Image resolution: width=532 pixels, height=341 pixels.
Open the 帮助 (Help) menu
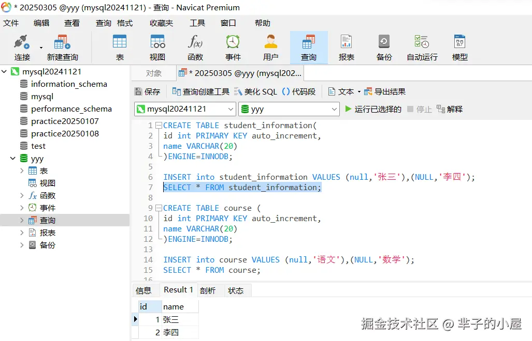[263, 23]
